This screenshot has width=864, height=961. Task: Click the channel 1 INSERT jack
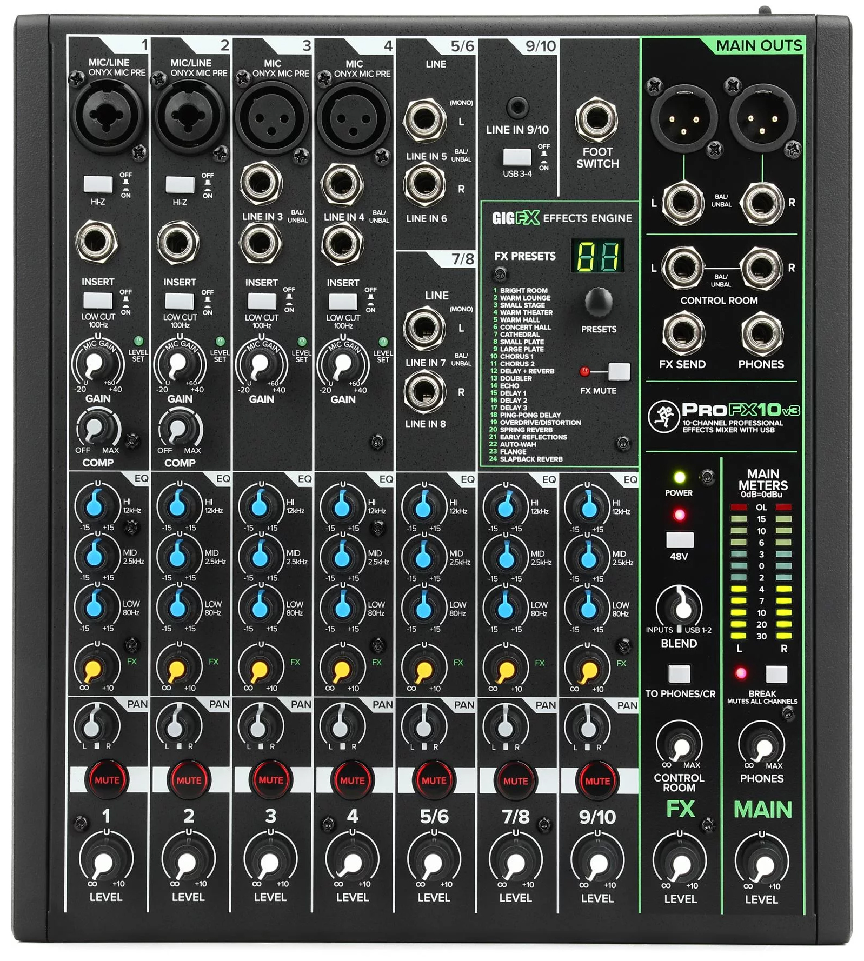(x=97, y=241)
